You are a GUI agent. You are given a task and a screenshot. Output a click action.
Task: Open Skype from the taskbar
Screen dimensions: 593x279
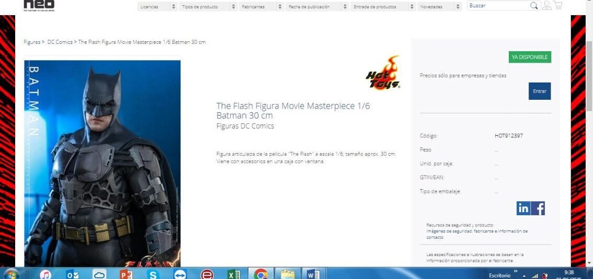153,274
